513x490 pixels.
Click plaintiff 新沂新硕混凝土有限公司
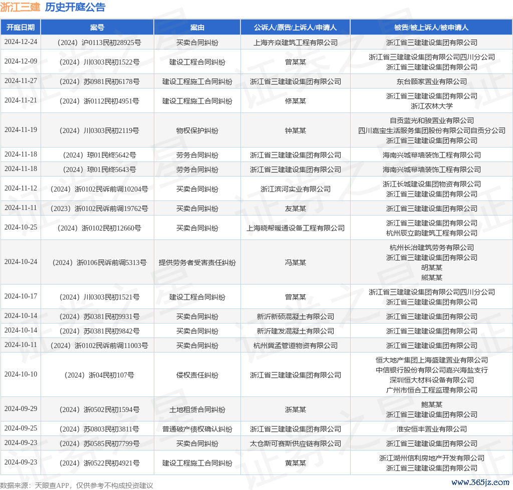296,316
